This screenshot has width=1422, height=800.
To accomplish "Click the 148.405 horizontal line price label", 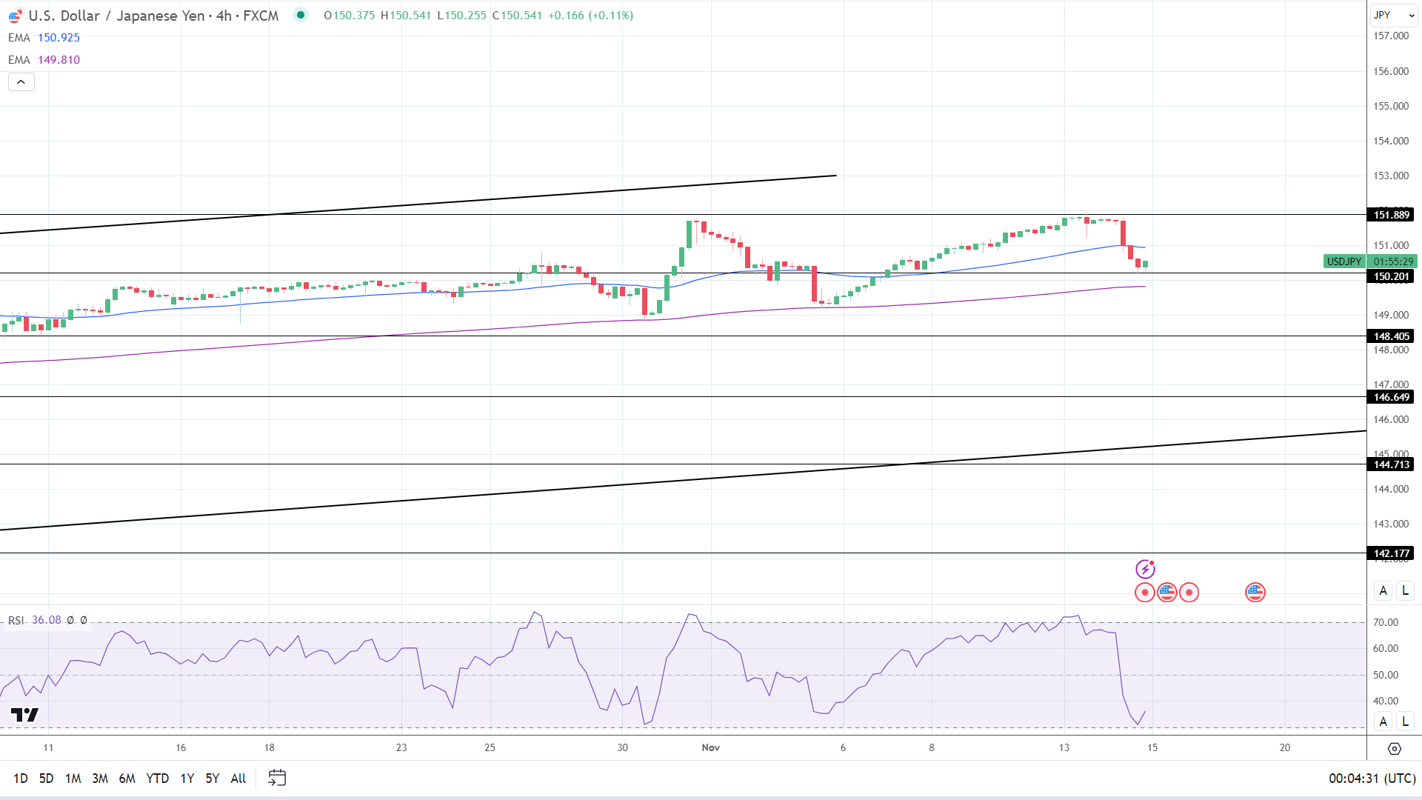I will point(1391,336).
